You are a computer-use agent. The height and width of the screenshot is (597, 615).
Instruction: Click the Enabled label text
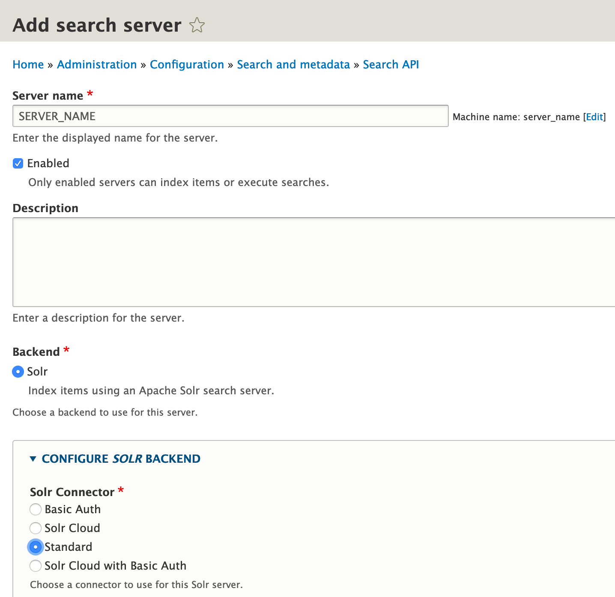click(48, 163)
